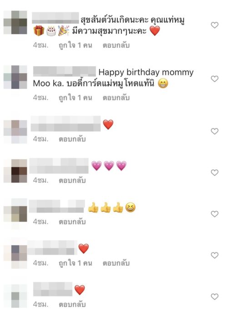Open profile picture of first commenter
Image resolution: width=232 pixels, height=316 pixels.
[15, 22]
